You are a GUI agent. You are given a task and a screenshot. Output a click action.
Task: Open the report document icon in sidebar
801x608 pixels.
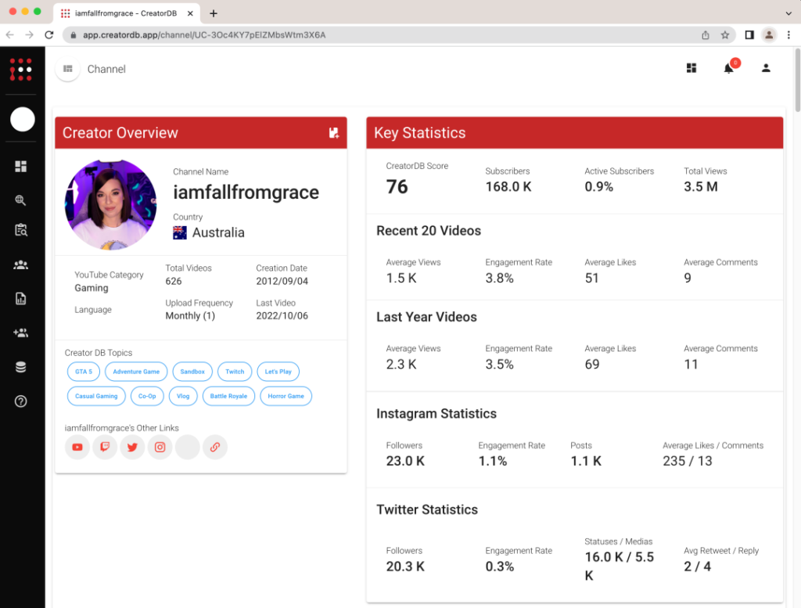click(21, 298)
